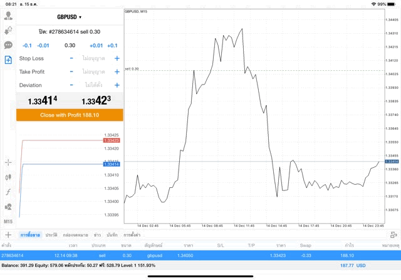Screen dimensions: 401x280
Task: Check the Wi-Fi icon in status bar
Action: 373,4
